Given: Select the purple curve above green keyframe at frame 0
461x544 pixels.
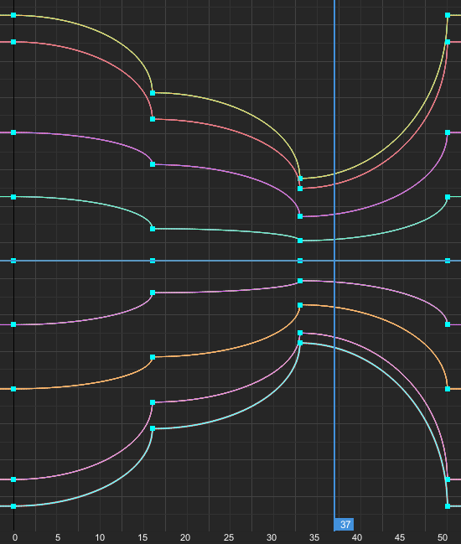Looking at the screenshot, I should click(x=13, y=132).
